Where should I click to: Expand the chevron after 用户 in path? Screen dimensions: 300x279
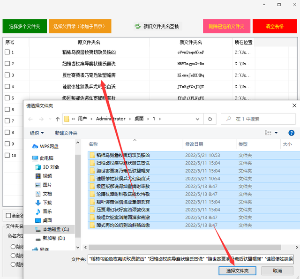pyautogui.click(x=91, y=119)
